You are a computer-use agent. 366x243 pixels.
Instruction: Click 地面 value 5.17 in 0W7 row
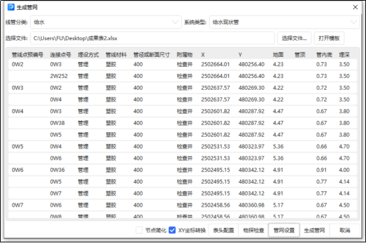tap(278, 205)
